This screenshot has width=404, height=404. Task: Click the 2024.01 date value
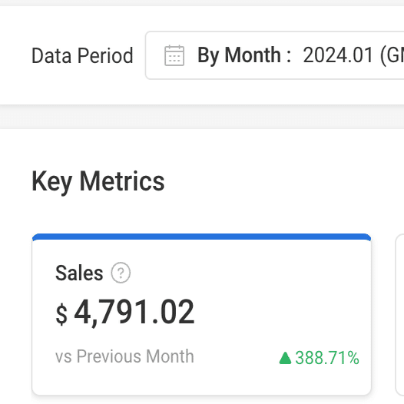click(338, 55)
